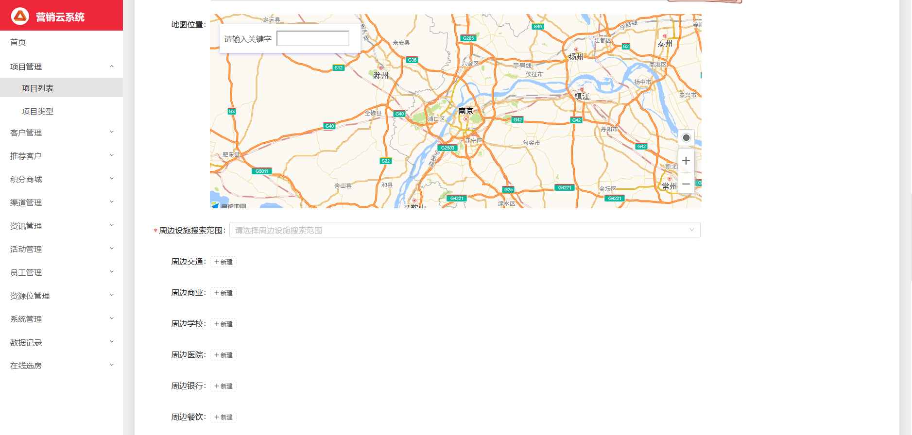Click 南京 city marker on map
This screenshot has width=912, height=435.
[x=465, y=119]
